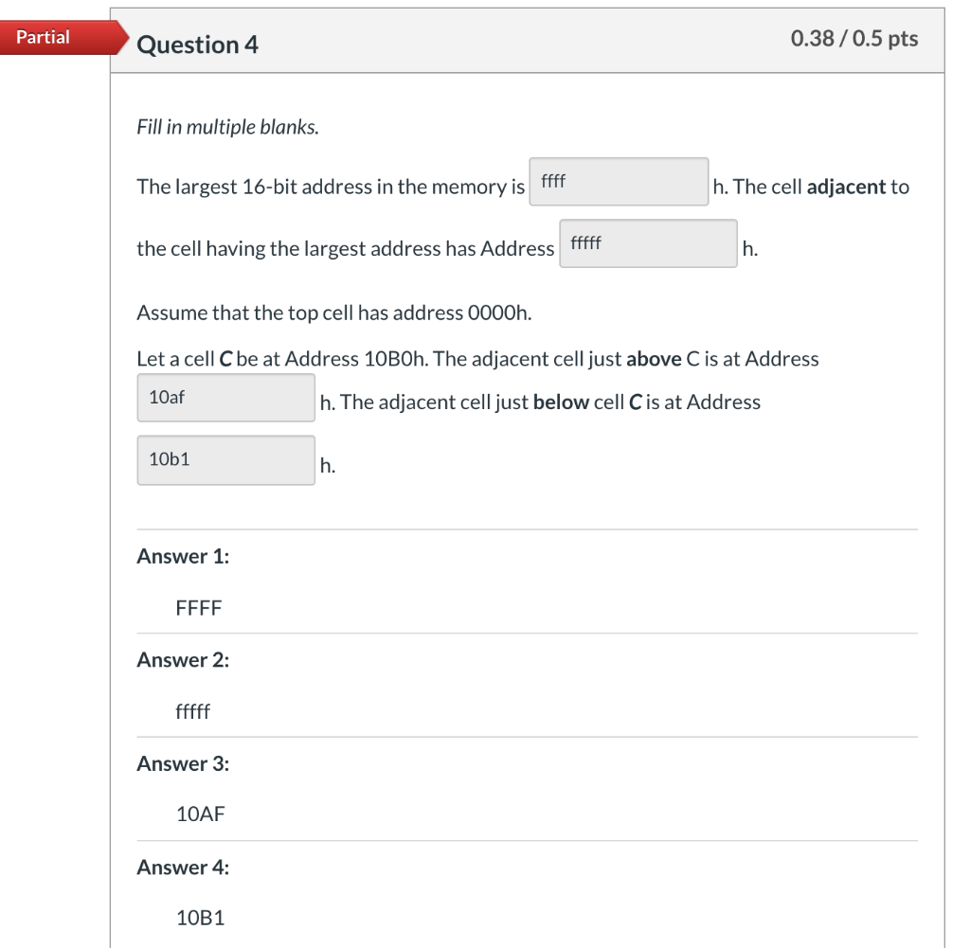
Task: Click the bold word 'above'
Action: (654, 359)
